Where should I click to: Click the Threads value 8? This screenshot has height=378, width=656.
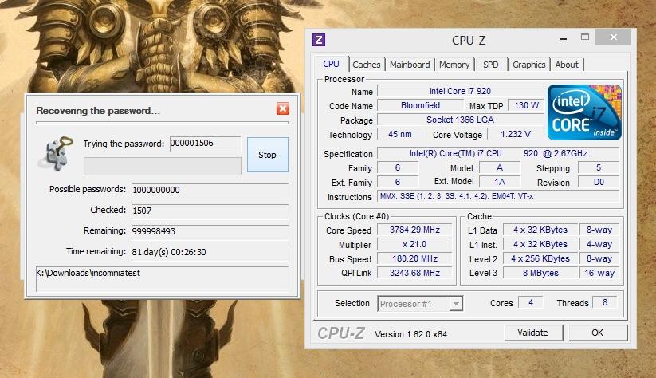pyautogui.click(x=604, y=302)
